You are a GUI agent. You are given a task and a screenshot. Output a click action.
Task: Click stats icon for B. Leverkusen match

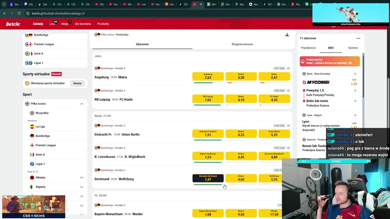(x=288, y=148)
